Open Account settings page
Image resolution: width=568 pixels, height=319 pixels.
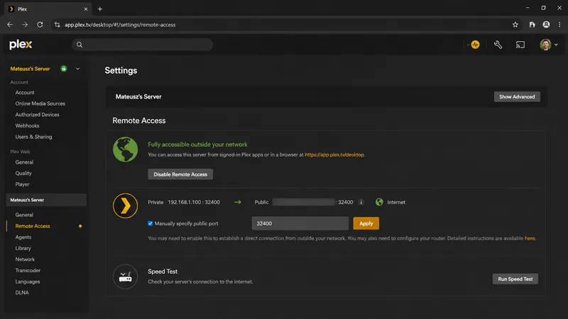tap(25, 93)
